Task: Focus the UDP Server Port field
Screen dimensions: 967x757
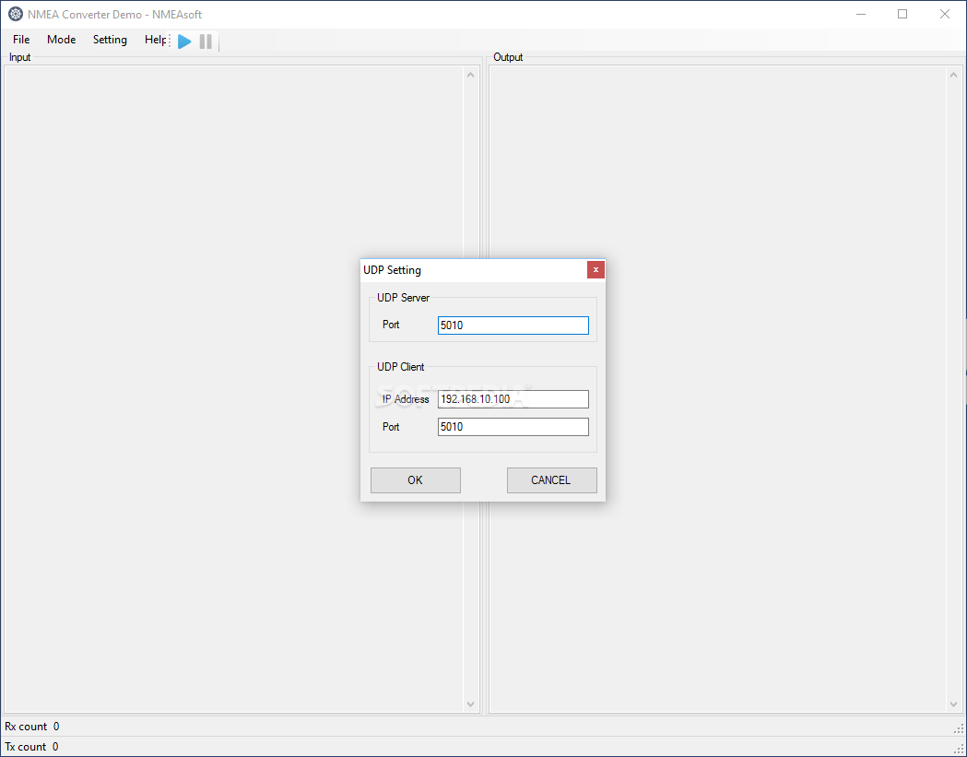Action: 513,325
